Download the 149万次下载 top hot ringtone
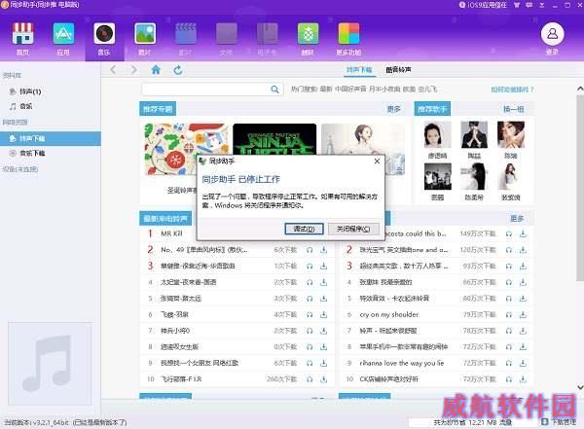 pos(523,233)
